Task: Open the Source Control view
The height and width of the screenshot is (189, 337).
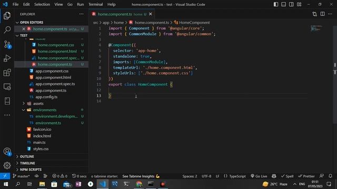Action: (7, 44)
